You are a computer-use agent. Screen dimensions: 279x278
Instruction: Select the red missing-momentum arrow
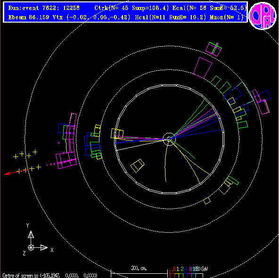pos(16,172)
